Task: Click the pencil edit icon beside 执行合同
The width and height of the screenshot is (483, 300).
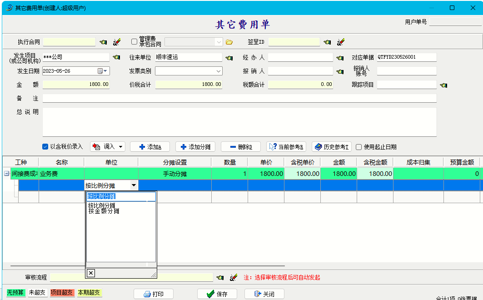Action: coord(116,42)
